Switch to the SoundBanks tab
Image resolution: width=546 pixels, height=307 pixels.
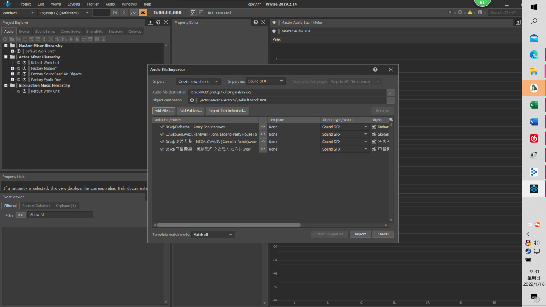pyautogui.click(x=45, y=31)
